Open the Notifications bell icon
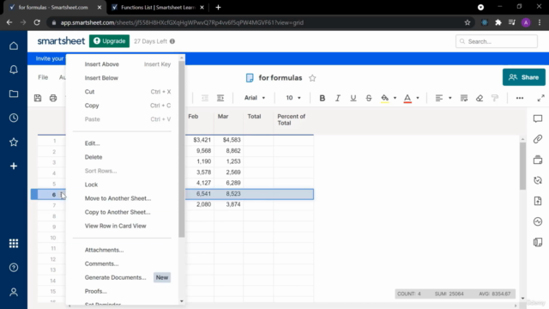The width and height of the screenshot is (549, 309). pyautogui.click(x=14, y=70)
